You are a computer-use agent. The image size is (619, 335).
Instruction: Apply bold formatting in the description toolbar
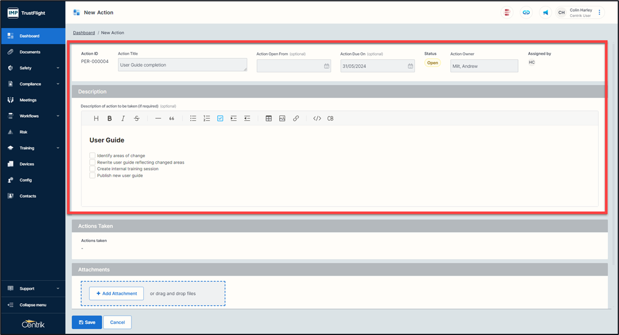click(x=110, y=118)
